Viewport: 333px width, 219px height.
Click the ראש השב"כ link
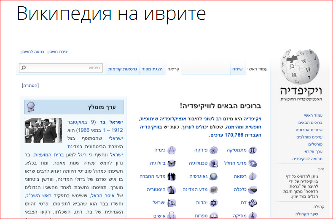pos(38,195)
